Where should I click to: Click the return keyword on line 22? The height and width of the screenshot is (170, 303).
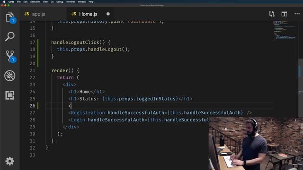click(x=65, y=77)
